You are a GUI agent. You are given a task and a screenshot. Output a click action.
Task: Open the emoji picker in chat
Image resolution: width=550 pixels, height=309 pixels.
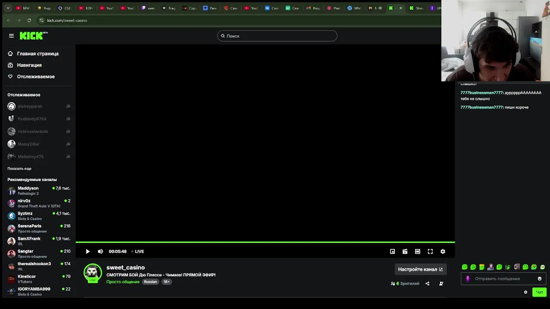540,279
